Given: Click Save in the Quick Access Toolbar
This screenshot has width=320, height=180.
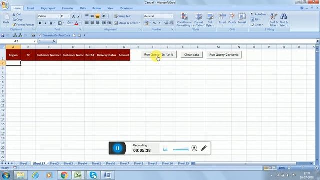Looking at the screenshot, I should [x=3, y=35].
